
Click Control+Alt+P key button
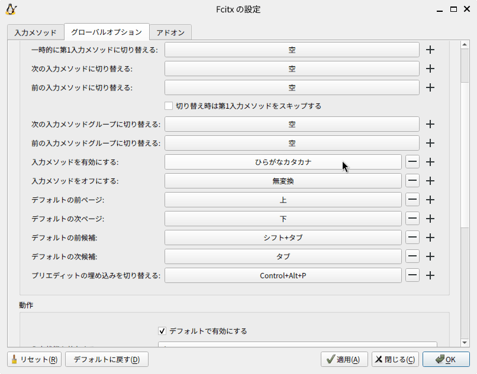click(283, 275)
